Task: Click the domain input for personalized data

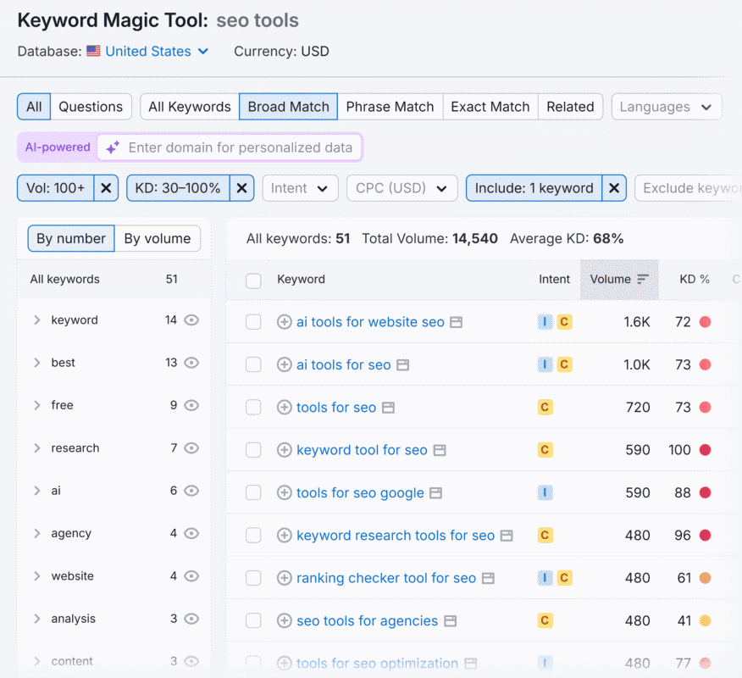Action: click(x=237, y=147)
